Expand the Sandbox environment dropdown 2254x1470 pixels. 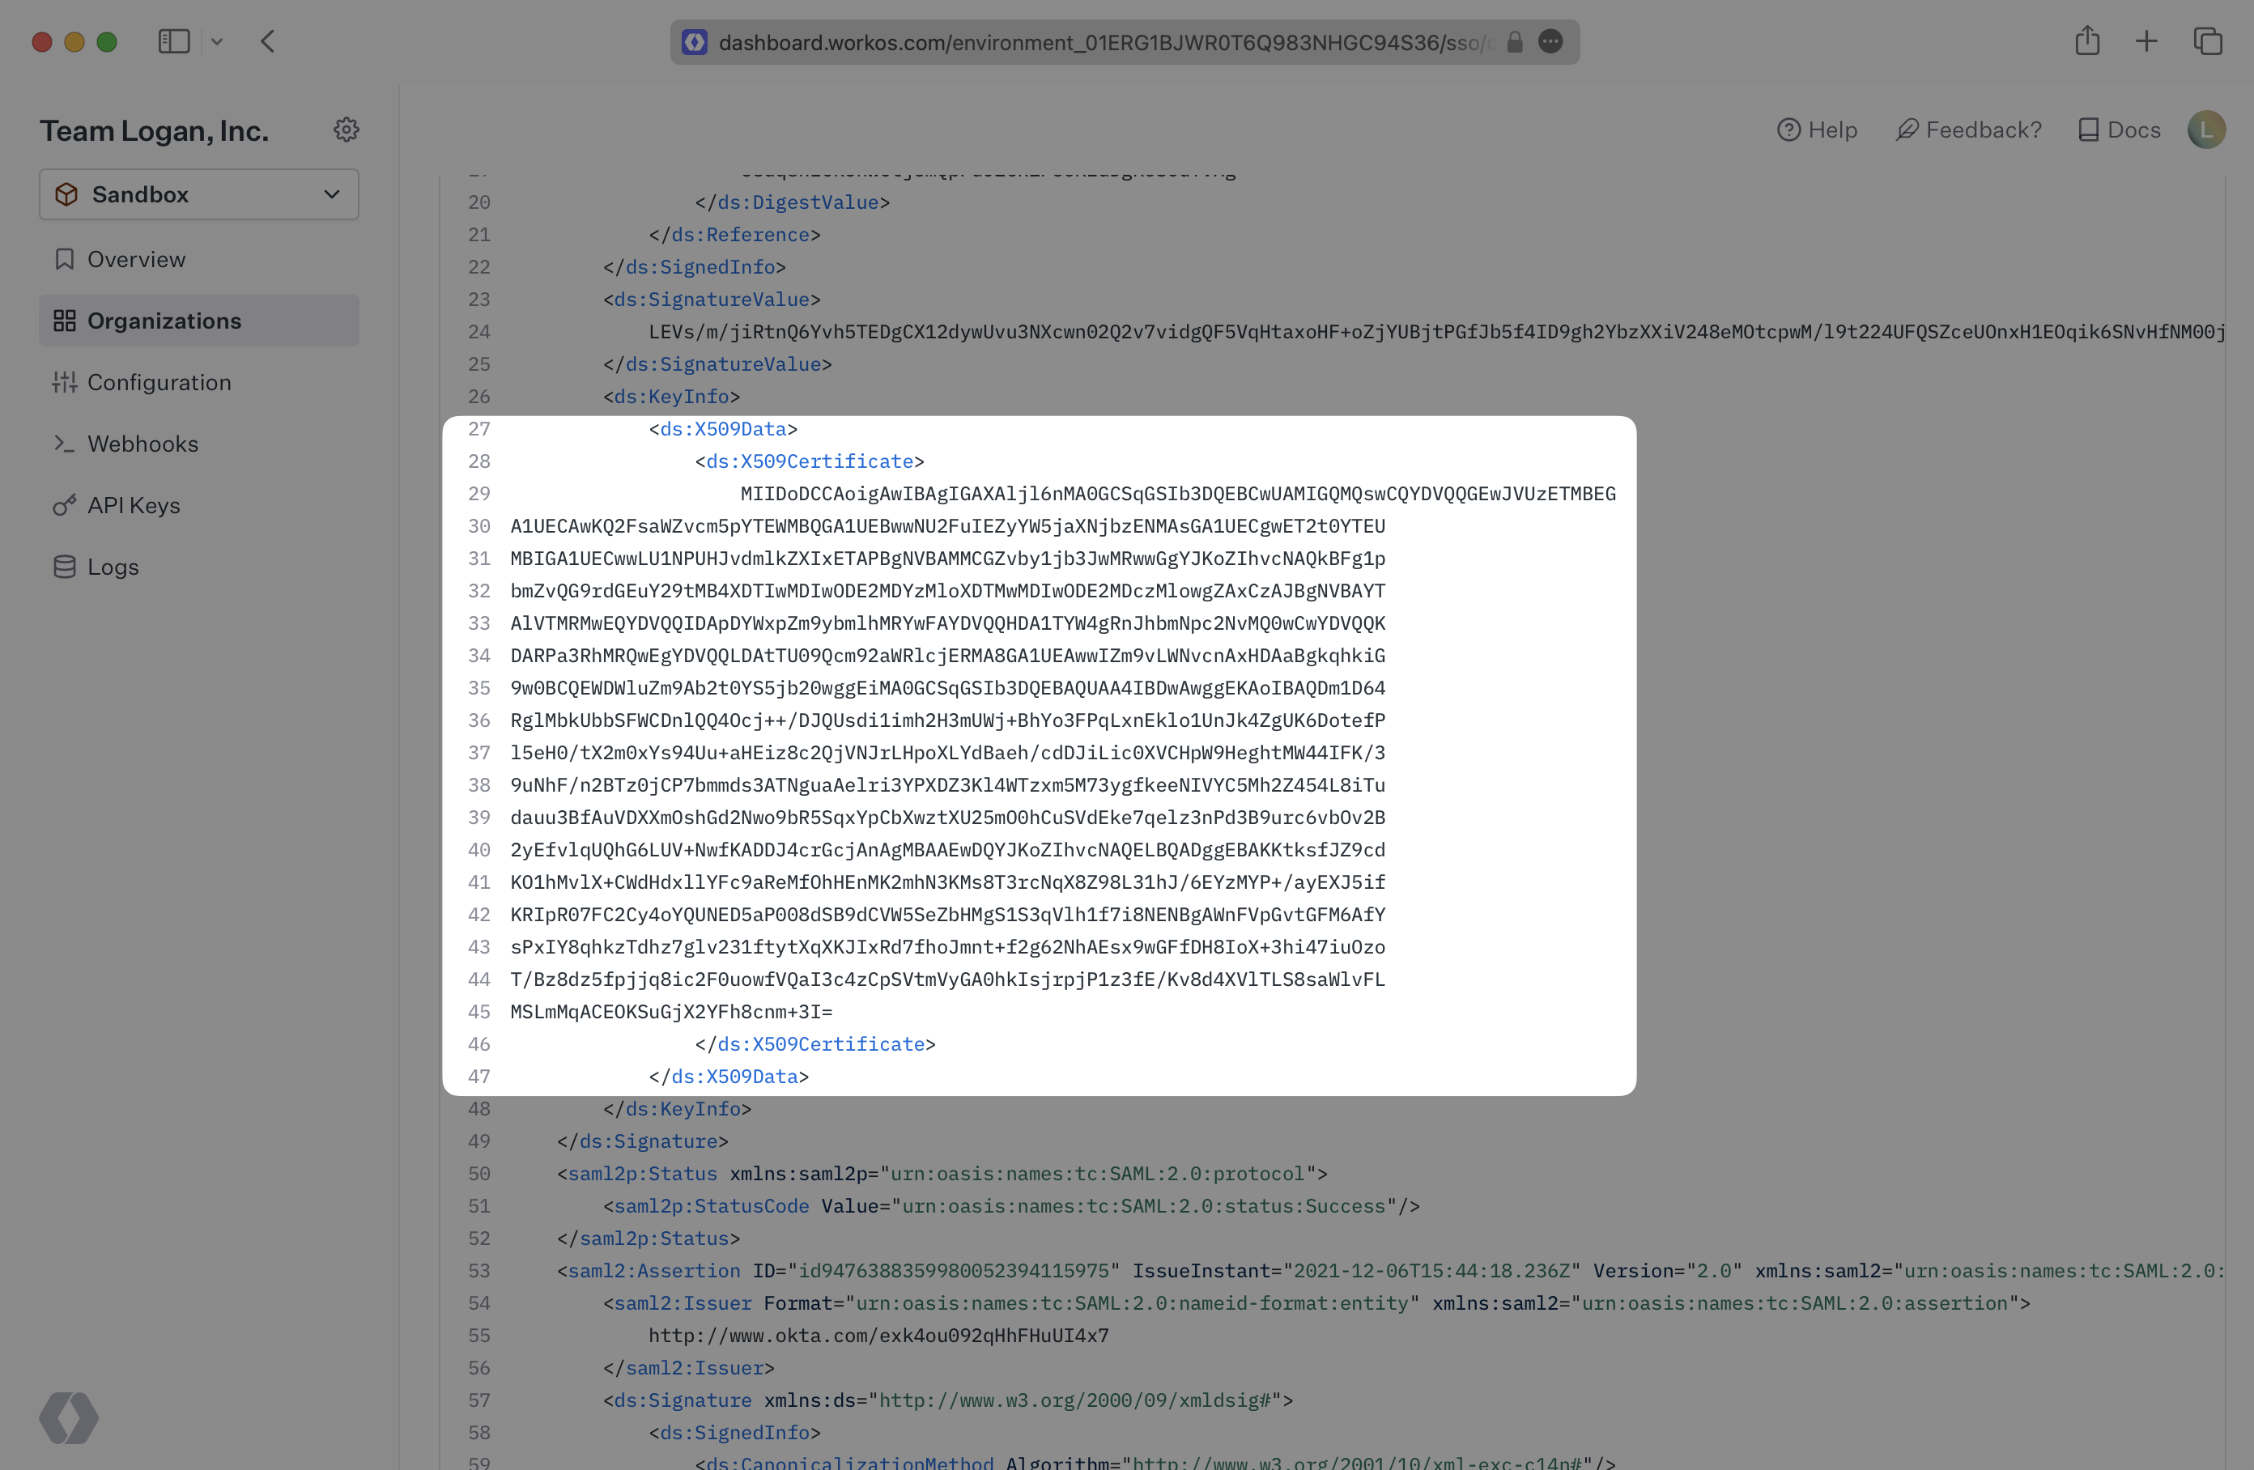199,194
